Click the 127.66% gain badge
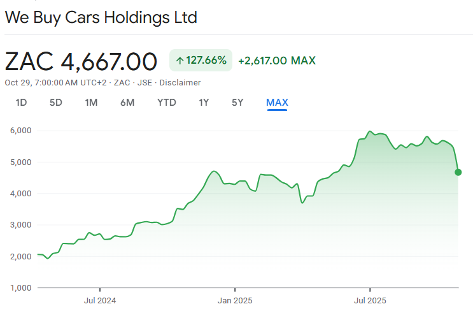The image size is (473, 318). click(x=201, y=61)
